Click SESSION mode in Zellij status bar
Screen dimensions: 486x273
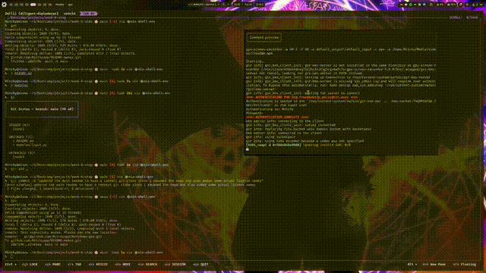(x=175, y=265)
